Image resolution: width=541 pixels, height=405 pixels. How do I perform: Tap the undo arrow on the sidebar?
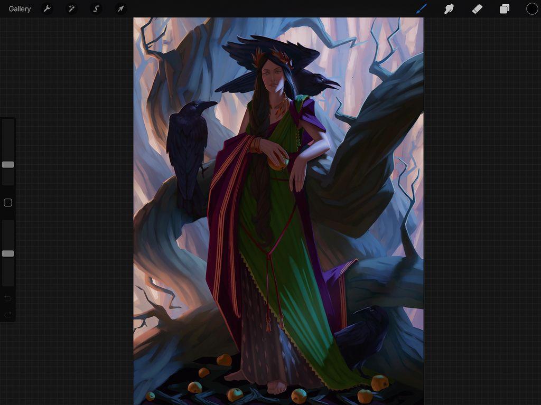[8, 298]
